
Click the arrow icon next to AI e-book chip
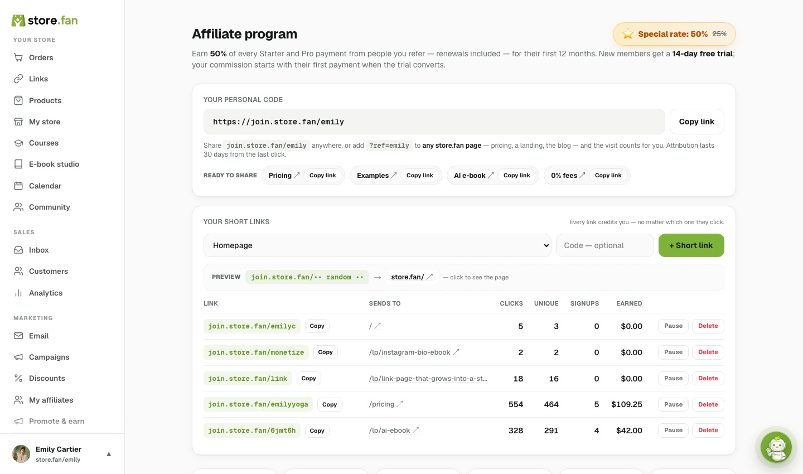(491, 175)
